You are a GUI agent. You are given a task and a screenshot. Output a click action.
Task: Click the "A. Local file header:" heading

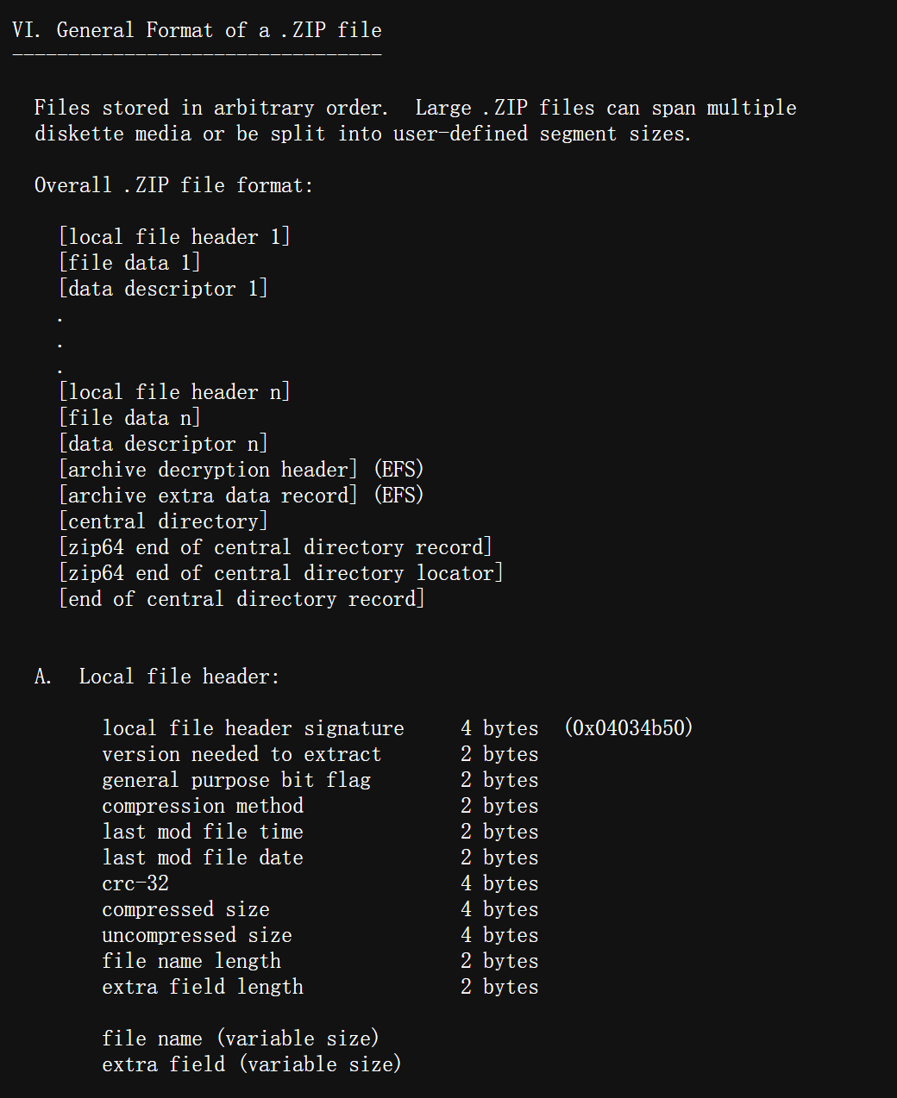(157, 677)
